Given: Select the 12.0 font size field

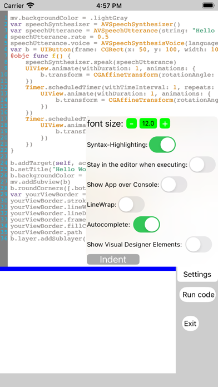Looking at the screenshot, I should pyautogui.click(x=148, y=123).
